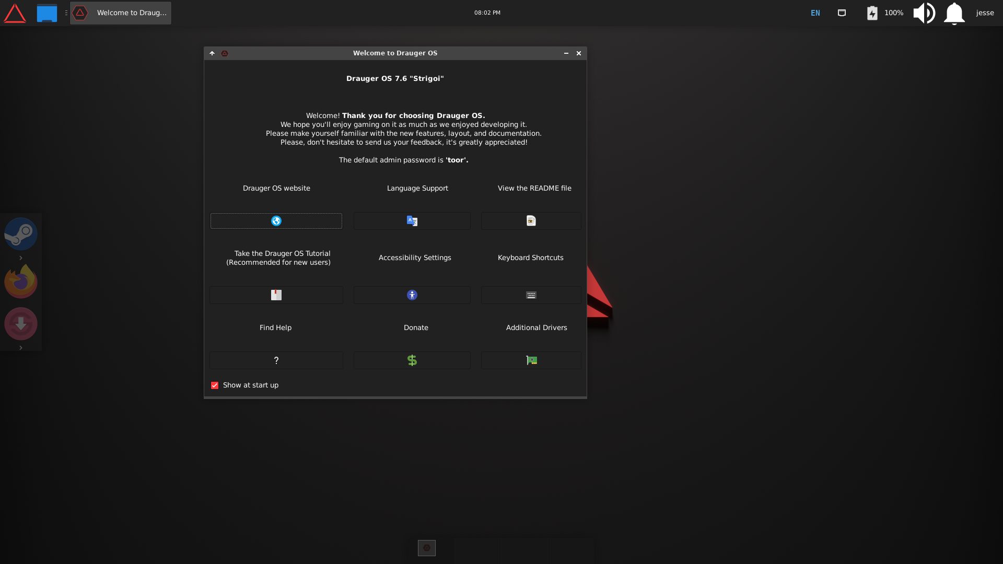Expand the chevron below download dock icon

(x=21, y=348)
